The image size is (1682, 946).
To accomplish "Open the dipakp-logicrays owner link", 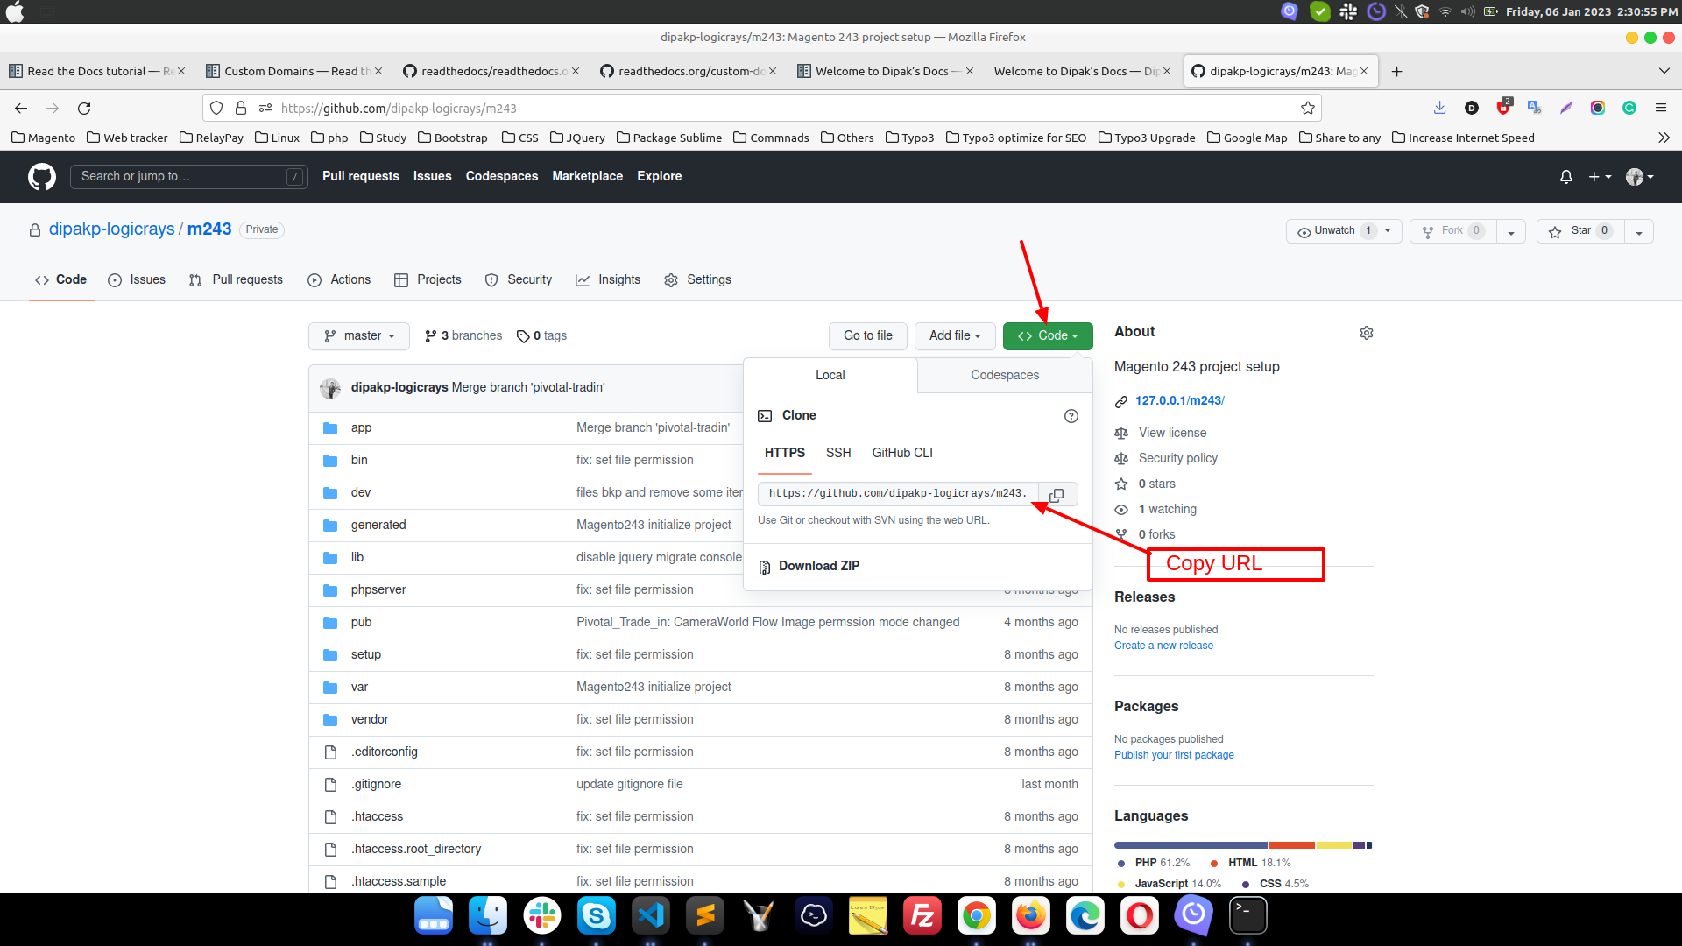I will [111, 229].
